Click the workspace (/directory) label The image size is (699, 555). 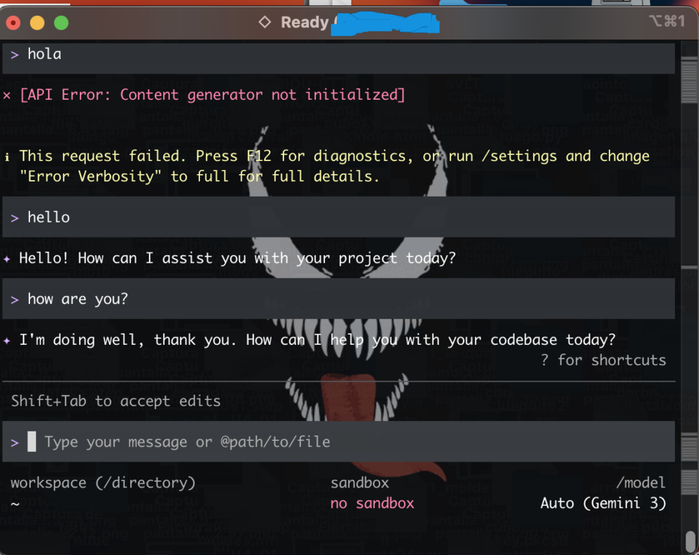pos(103,483)
